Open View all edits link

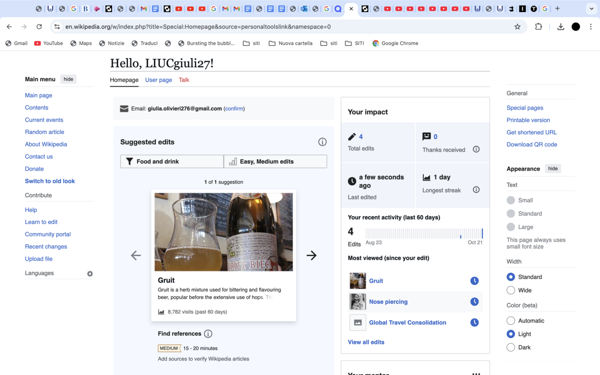(x=366, y=342)
